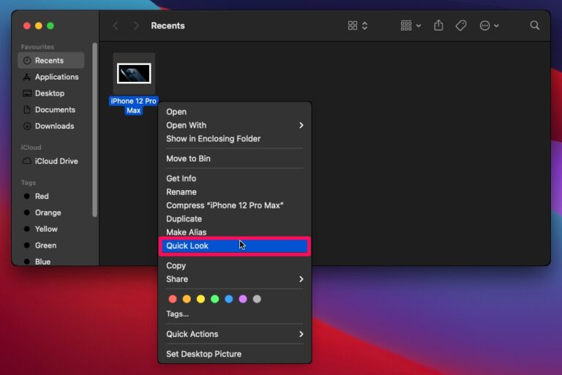Switch icon view mode selector
The width and height of the screenshot is (562, 375).
358,26
